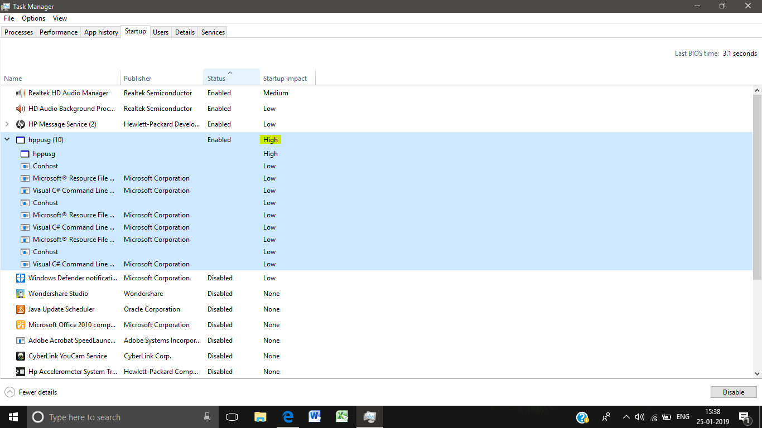
Task: Switch to the Services tab
Action: click(x=213, y=32)
